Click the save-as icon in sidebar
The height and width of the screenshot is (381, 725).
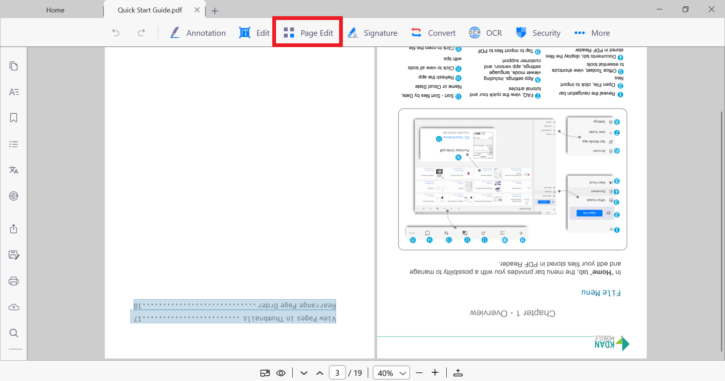14,255
